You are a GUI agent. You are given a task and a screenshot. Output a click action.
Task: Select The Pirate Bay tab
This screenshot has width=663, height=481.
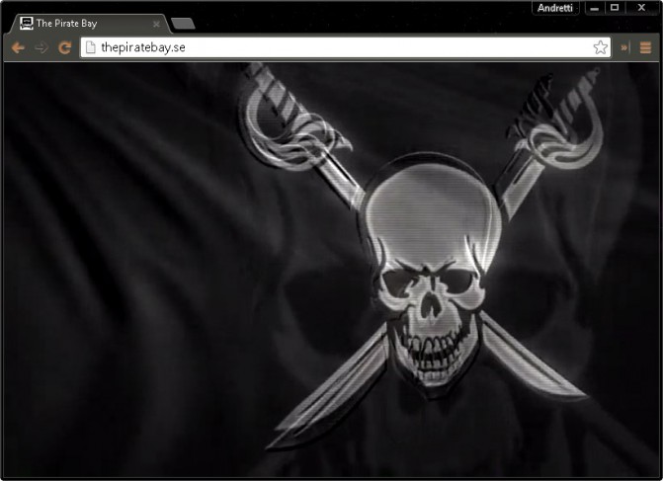[90, 24]
